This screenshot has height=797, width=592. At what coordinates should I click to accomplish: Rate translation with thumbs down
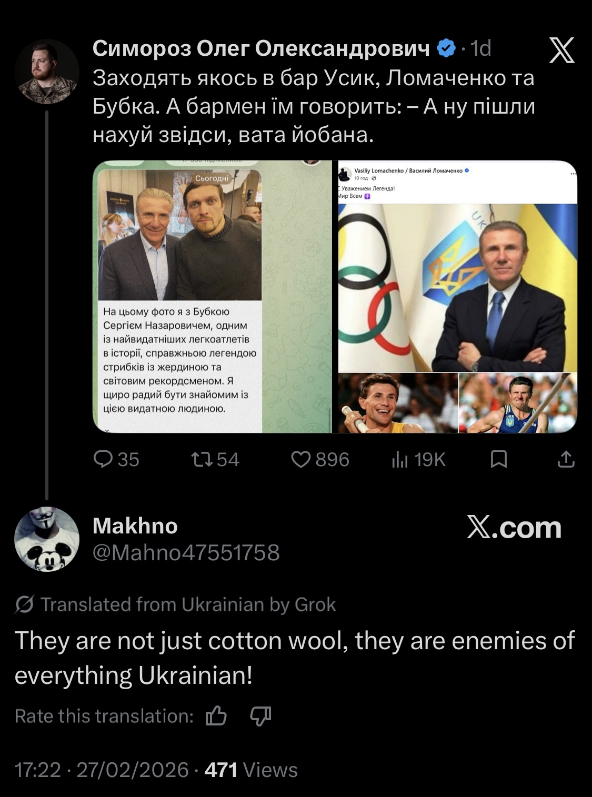tap(260, 716)
